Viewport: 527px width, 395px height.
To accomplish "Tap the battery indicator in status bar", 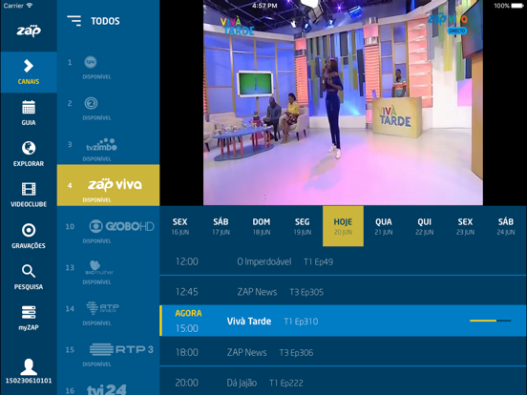I will 516,6.
